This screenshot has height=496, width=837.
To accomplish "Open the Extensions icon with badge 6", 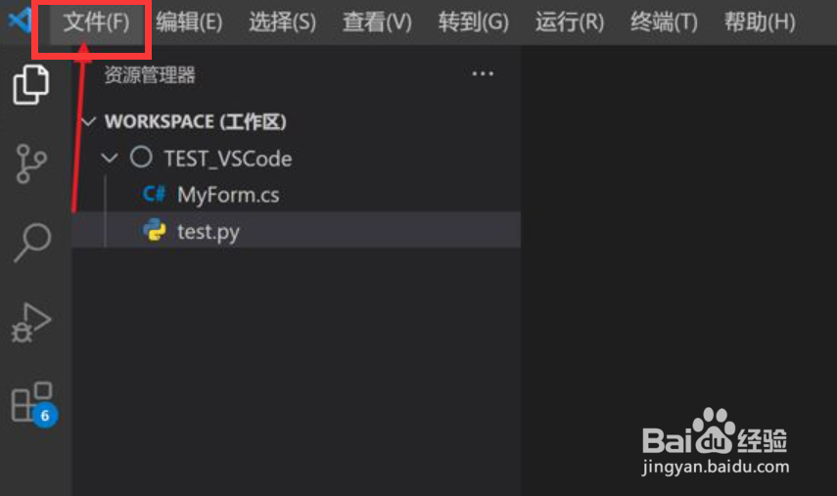I will (33, 404).
